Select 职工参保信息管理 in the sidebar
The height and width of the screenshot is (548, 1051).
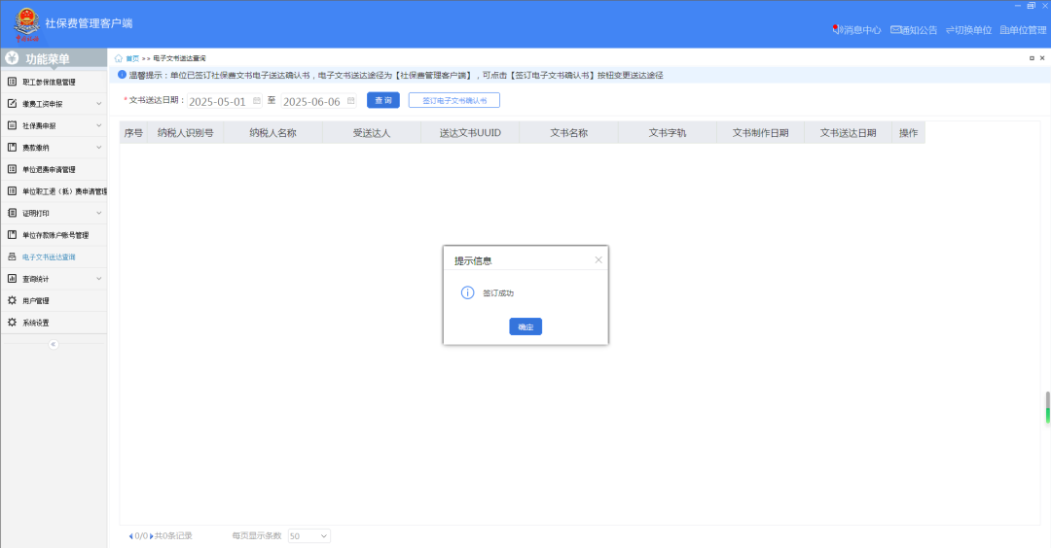point(49,82)
